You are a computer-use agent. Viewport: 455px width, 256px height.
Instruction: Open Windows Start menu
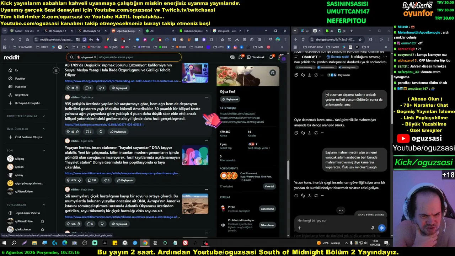4,243
